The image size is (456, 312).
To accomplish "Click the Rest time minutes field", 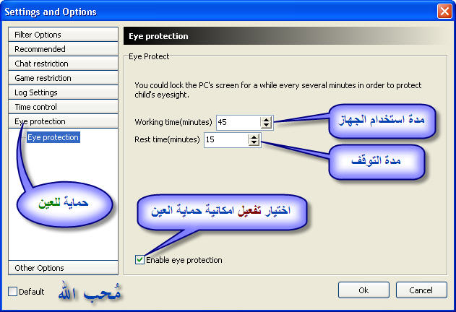I will pos(225,139).
